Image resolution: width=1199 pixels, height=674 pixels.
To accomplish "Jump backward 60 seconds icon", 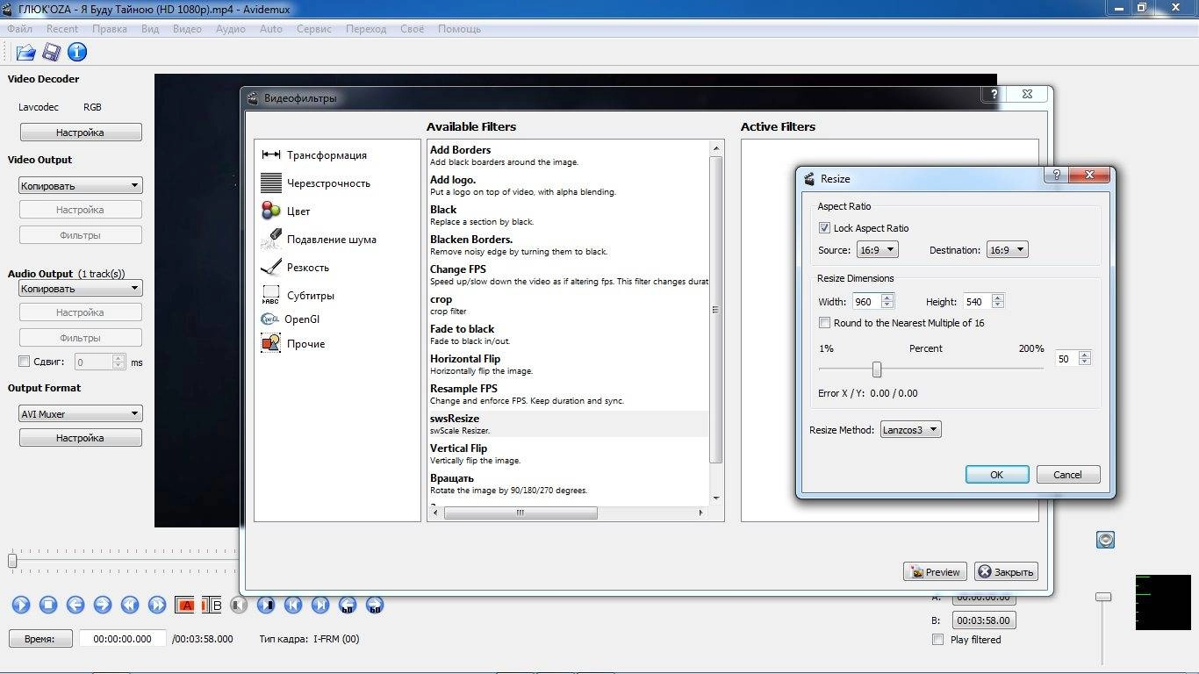I will point(348,605).
